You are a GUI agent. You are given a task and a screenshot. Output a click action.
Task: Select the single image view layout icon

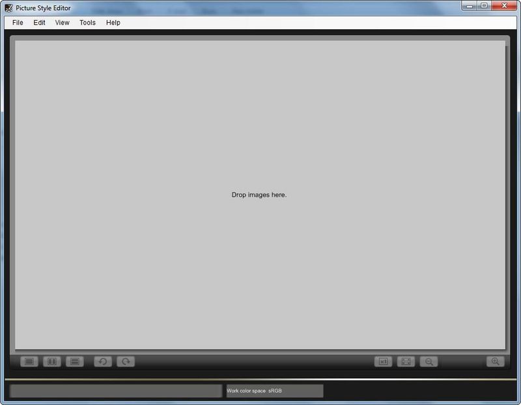29,361
